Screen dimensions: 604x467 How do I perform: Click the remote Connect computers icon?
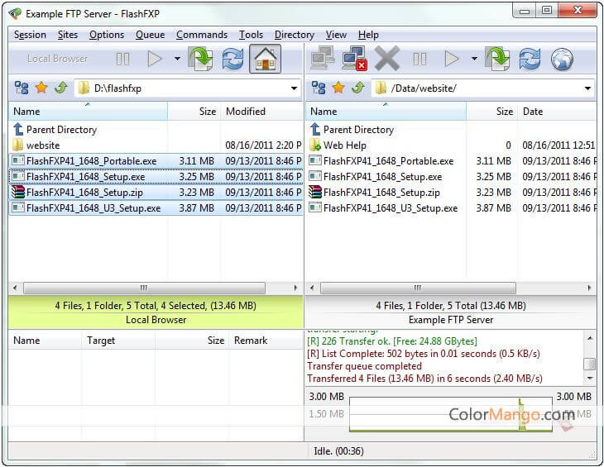click(x=322, y=59)
